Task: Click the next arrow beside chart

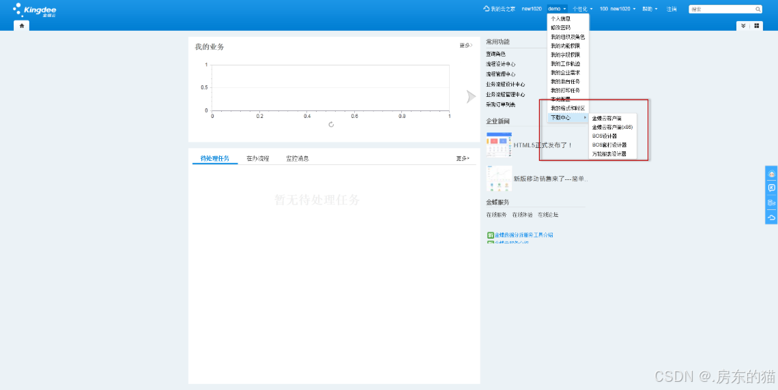Action: point(471,97)
